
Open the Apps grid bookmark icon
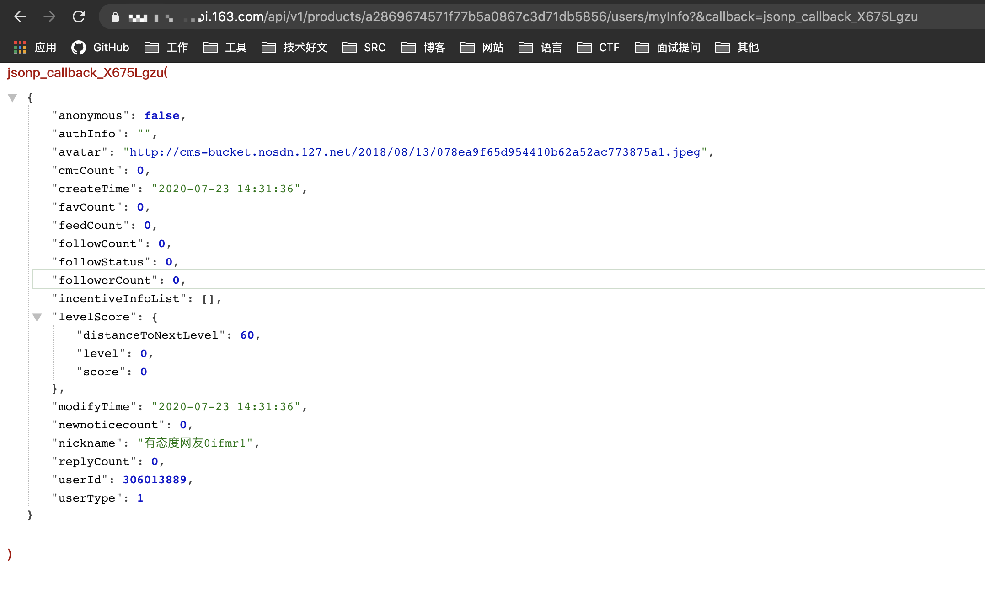tap(20, 48)
